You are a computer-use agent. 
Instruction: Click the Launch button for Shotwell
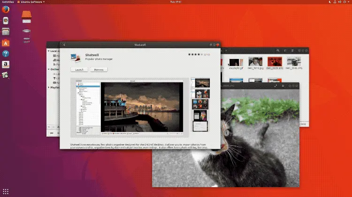(x=79, y=70)
